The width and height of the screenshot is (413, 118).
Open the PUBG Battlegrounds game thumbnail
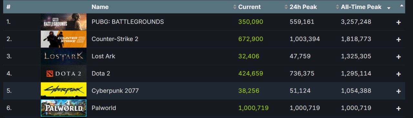[64, 22]
